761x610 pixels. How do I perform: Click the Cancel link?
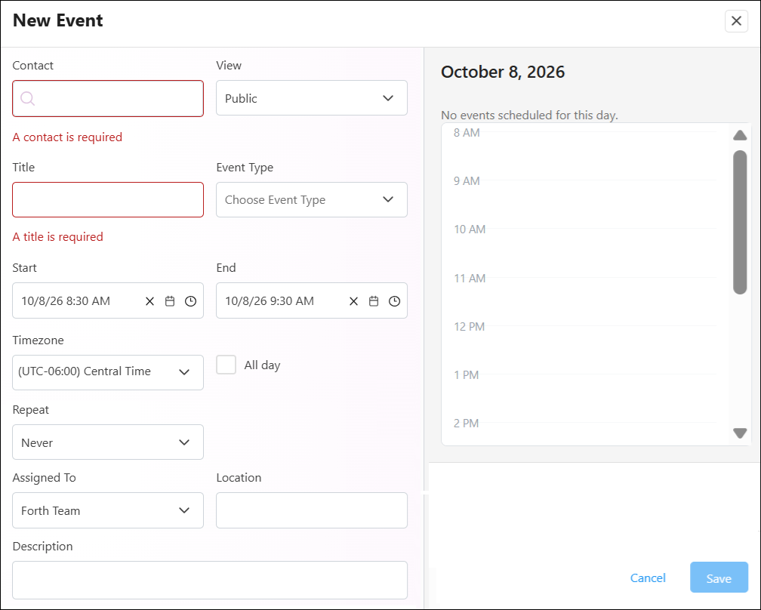click(648, 578)
